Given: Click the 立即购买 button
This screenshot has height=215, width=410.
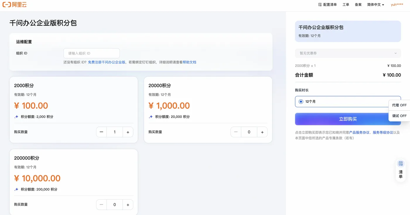Looking at the screenshot, I should pos(348,119).
